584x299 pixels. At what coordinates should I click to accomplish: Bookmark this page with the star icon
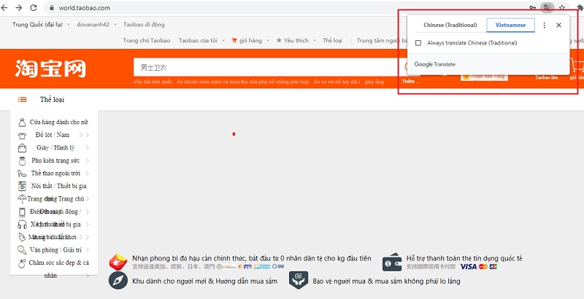click(562, 7)
